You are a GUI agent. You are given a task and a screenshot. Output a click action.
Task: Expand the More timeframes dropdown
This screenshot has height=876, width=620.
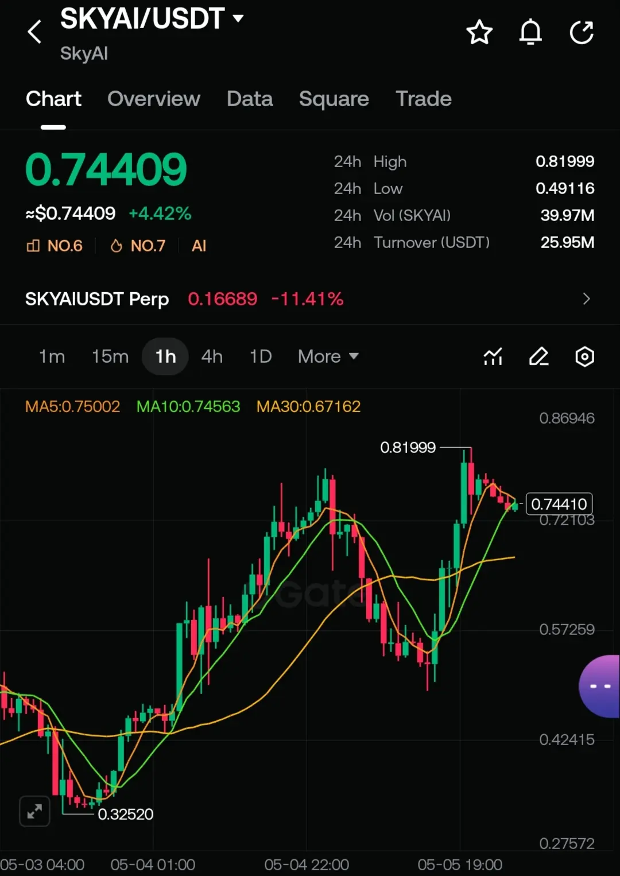(x=328, y=356)
